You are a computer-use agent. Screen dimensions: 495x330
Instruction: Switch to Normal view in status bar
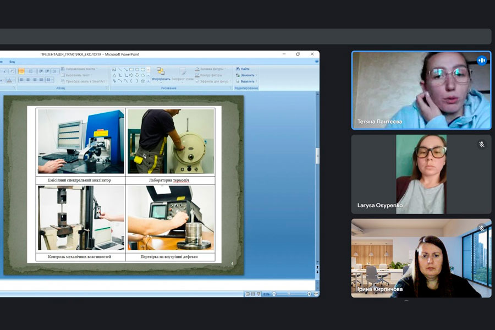(248, 294)
